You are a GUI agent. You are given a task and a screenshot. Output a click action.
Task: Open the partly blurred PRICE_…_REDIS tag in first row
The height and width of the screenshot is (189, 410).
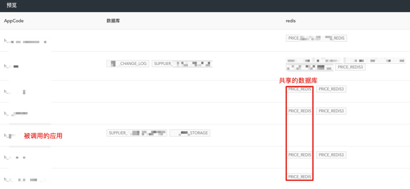coord(316,38)
